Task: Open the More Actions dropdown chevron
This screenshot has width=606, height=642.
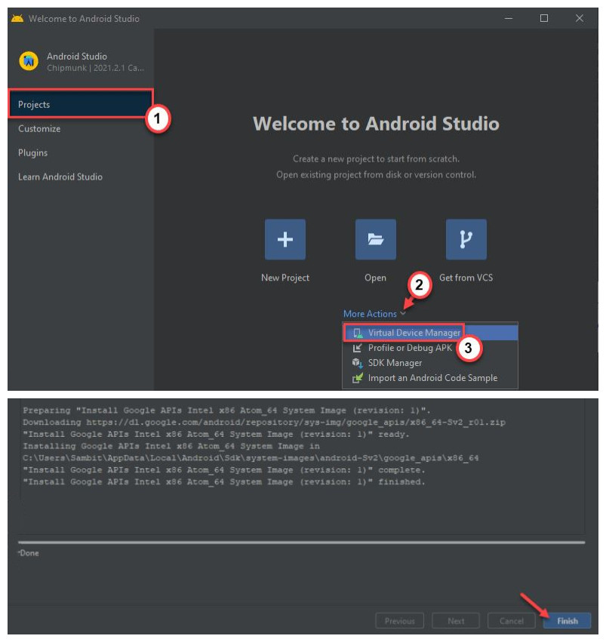Action: pos(403,314)
